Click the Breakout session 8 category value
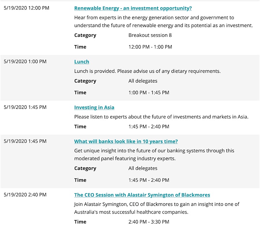Viewport: 260px width, 230px height. [150, 35]
